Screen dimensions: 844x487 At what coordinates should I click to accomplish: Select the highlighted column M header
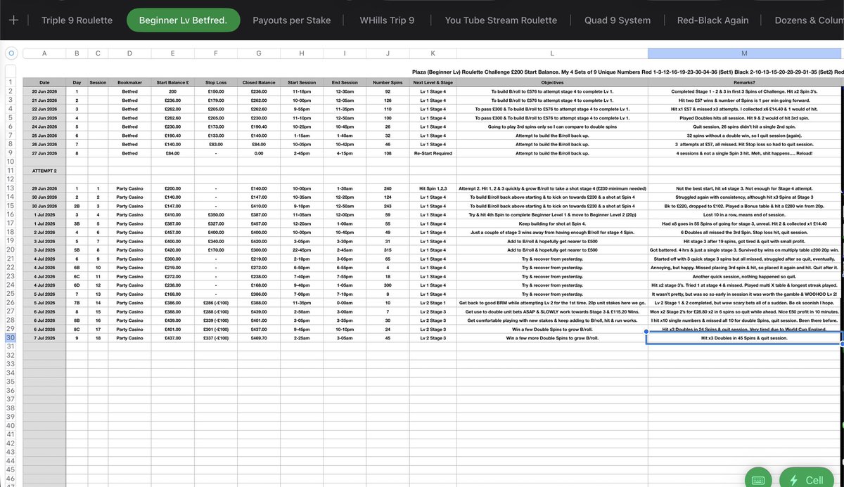click(x=744, y=53)
